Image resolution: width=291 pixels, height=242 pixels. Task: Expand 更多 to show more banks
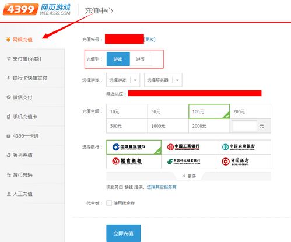coord(189,176)
